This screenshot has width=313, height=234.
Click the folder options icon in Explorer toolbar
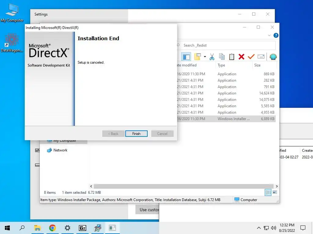click(x=197, y=57)
